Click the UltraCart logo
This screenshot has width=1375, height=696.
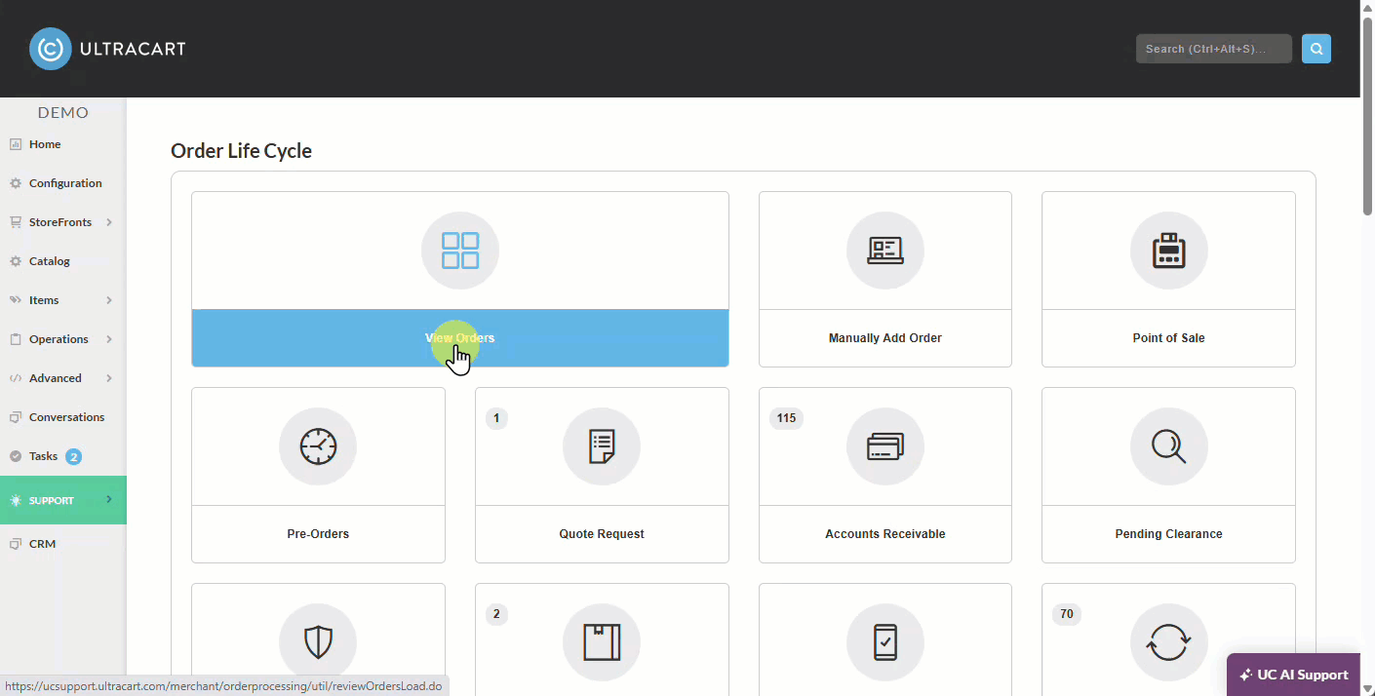[107, 49]
